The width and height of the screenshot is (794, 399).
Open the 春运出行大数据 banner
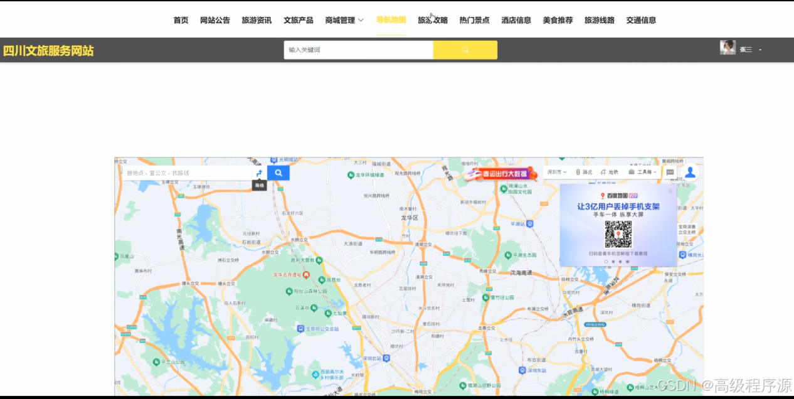tap(500, 174)
